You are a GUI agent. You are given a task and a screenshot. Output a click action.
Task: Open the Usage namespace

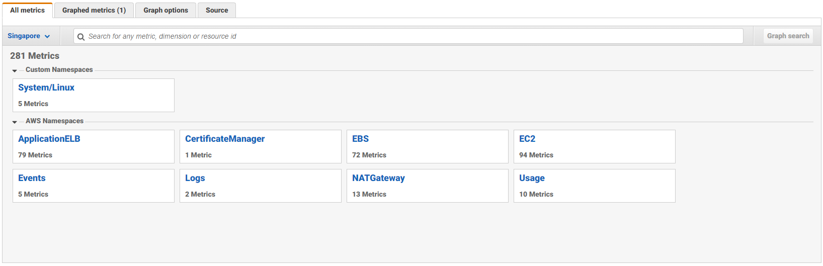[532, 178]
